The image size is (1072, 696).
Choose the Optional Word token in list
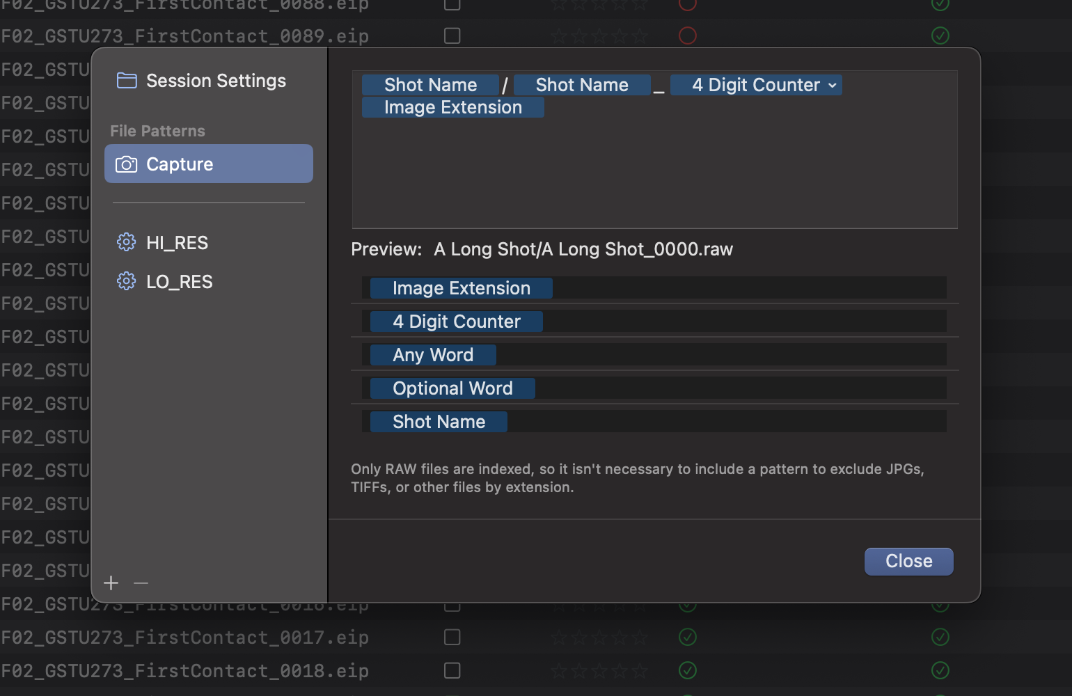pos(452,388)
